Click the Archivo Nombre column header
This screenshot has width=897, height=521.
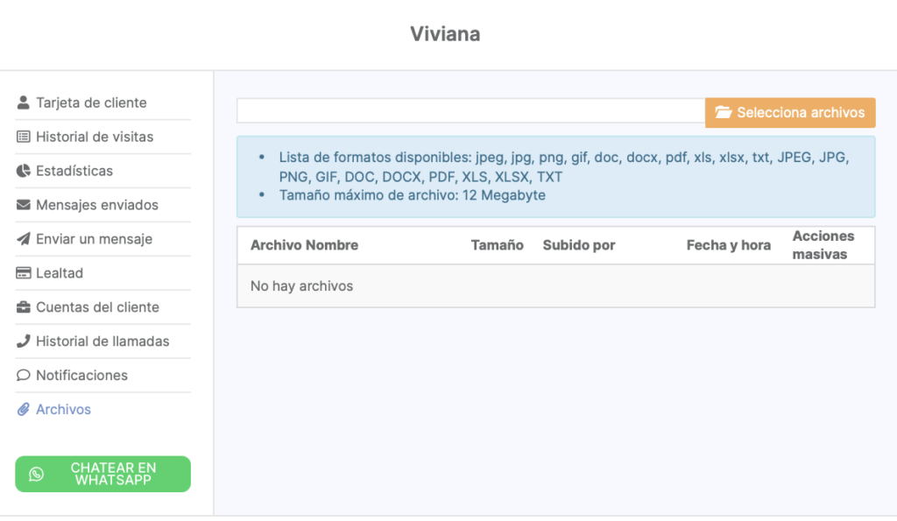click(x=304, y=245)
